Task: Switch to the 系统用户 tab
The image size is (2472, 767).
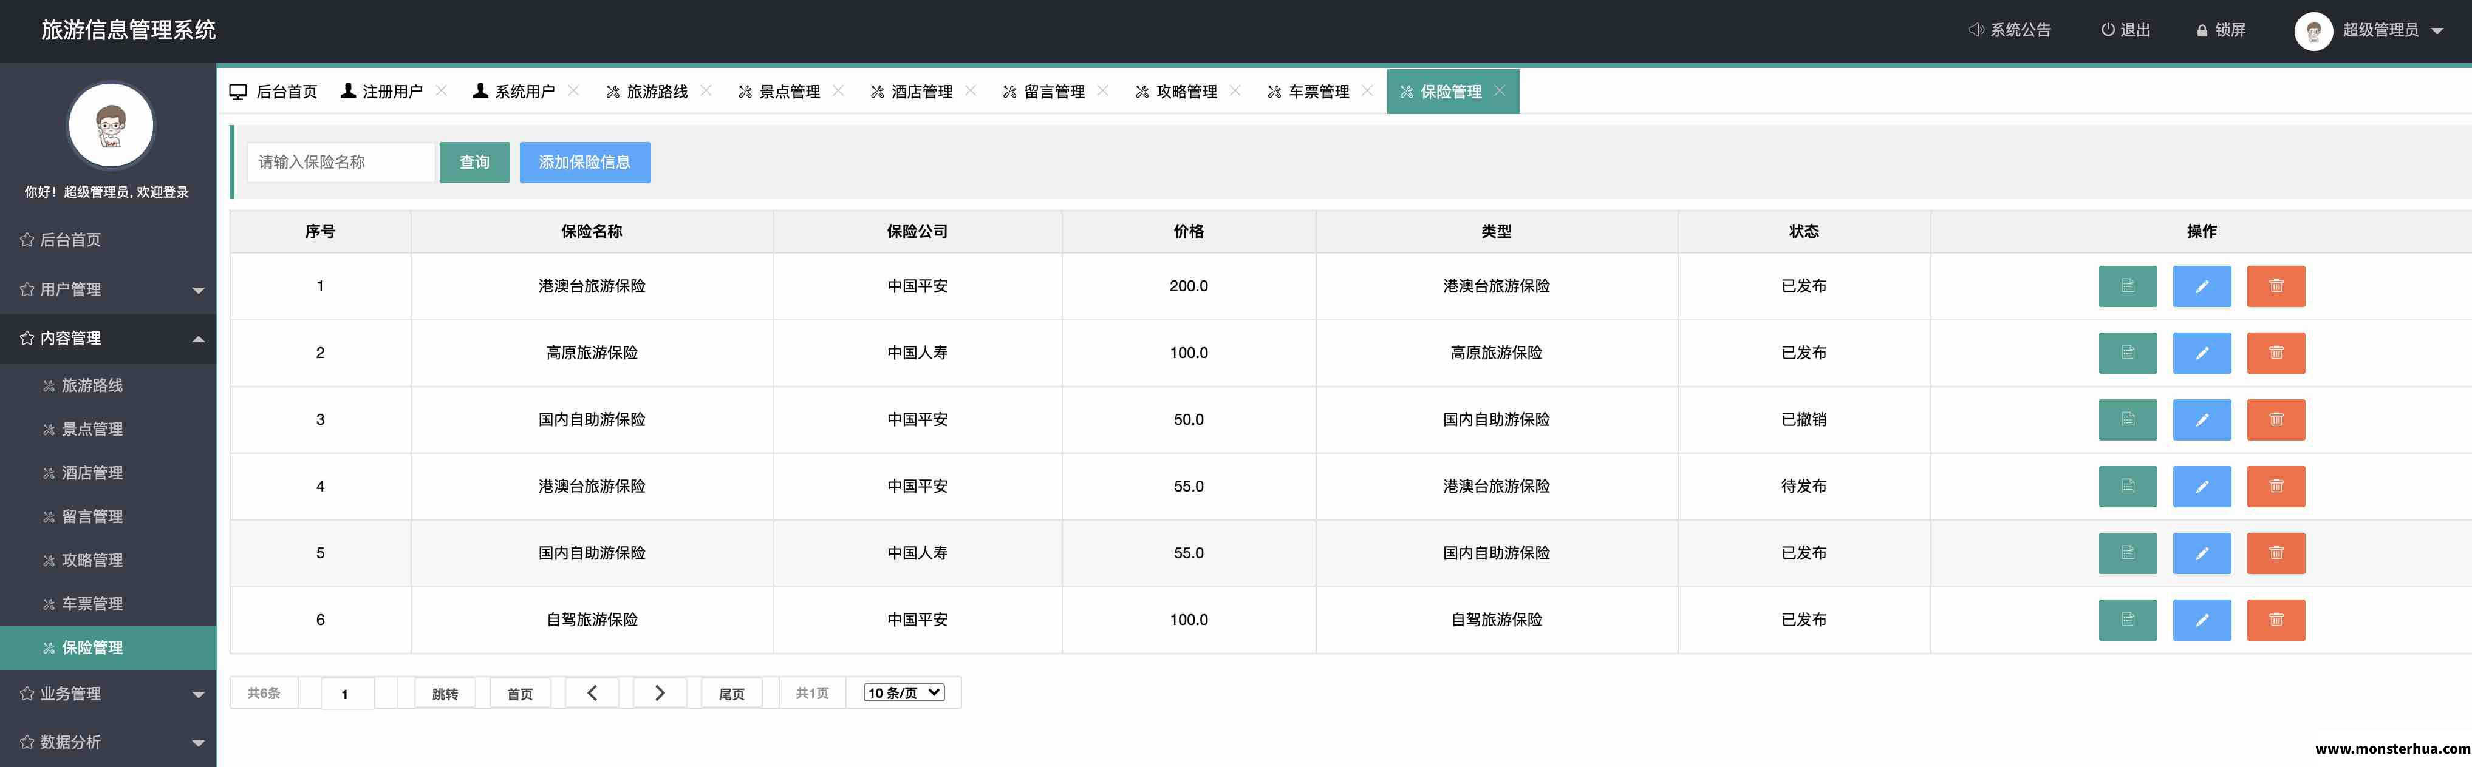Action: (514, 91)
